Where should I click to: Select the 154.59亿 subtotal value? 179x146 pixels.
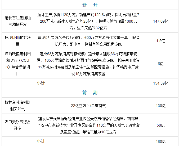[160, 83]
